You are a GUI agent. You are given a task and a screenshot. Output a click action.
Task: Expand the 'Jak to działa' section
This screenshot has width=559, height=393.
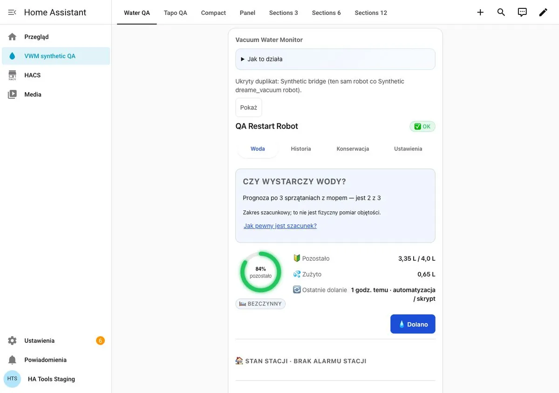pyautogui.click(x=335, y=59)
